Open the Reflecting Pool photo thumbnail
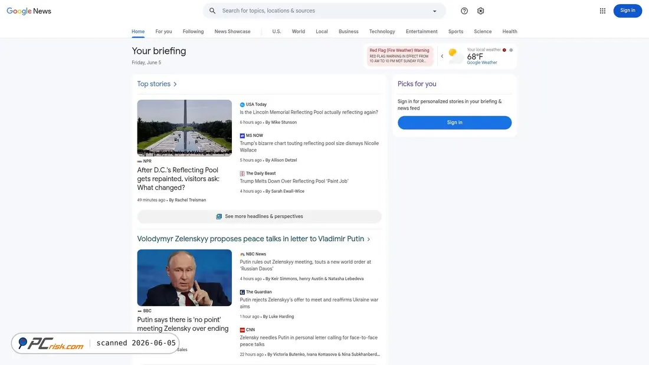649x365 pixels. pyautogui.click(x=185, y=128)
